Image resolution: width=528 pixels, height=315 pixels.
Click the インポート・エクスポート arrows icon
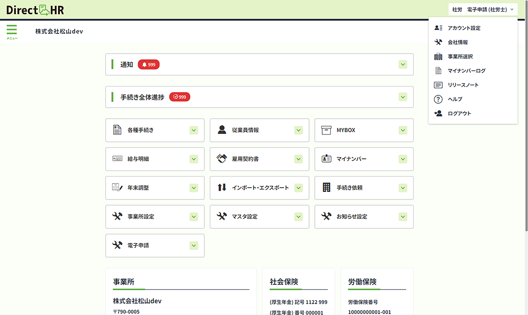point(222,188)
